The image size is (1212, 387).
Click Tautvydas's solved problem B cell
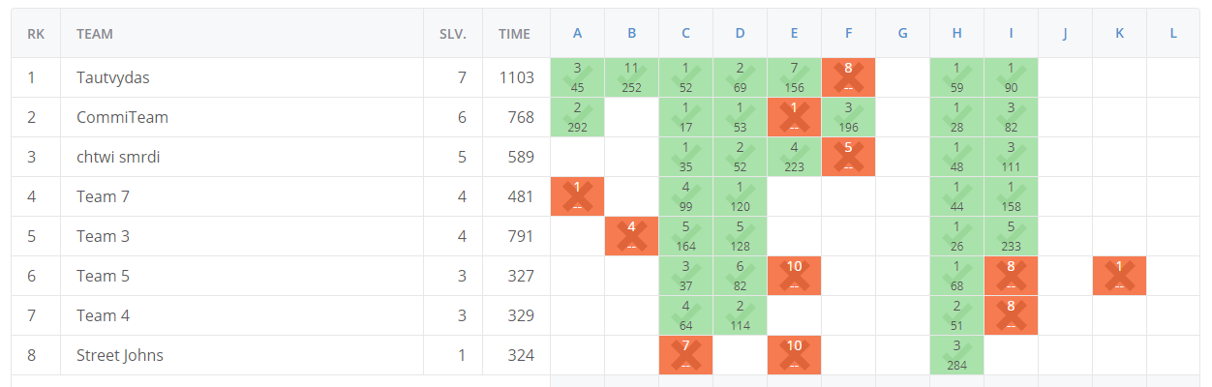[x=631, y=77]
